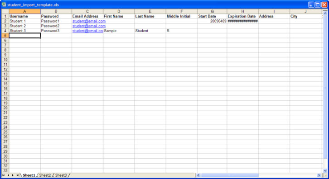Viewport: 329px width, 179px height.
Task: Select column A header
Action: pos(24,11)
